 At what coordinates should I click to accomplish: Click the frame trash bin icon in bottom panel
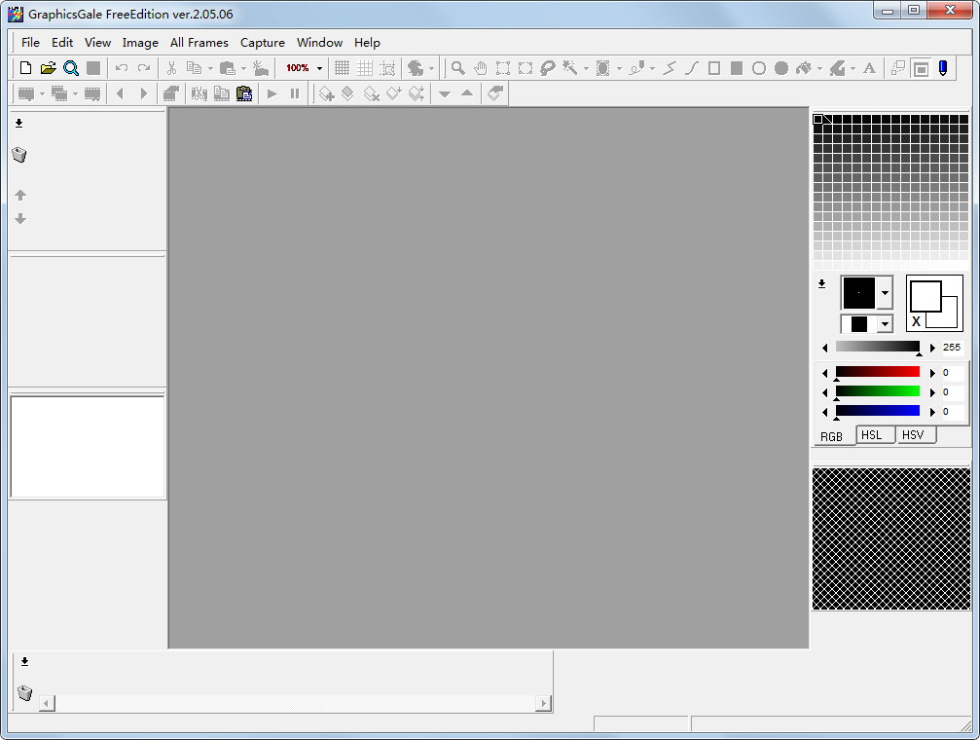coord(24,692)
